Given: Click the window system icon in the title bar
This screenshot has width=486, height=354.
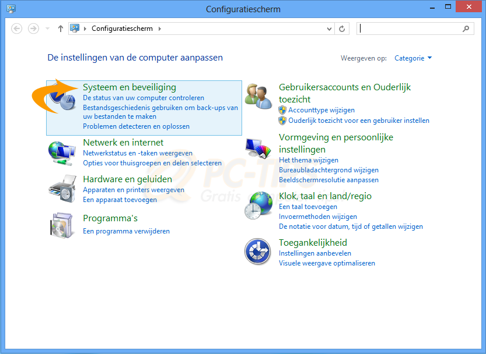Looking at the screenshot, I should (11, 8).
